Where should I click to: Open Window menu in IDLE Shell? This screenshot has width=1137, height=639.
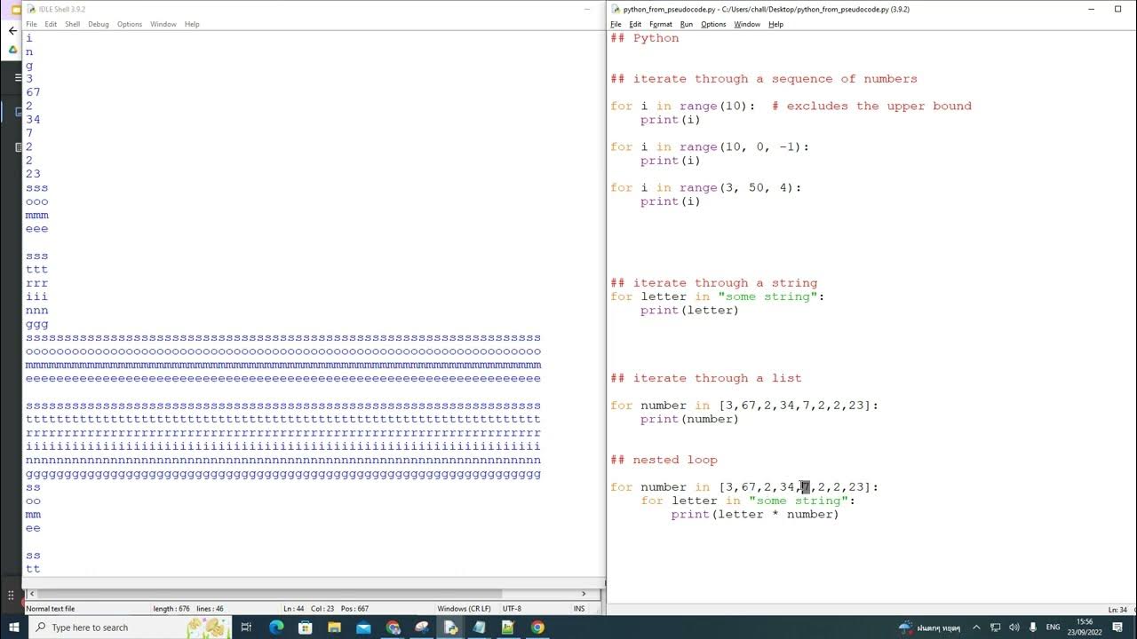pyautogui.click(x=163, y=24)
